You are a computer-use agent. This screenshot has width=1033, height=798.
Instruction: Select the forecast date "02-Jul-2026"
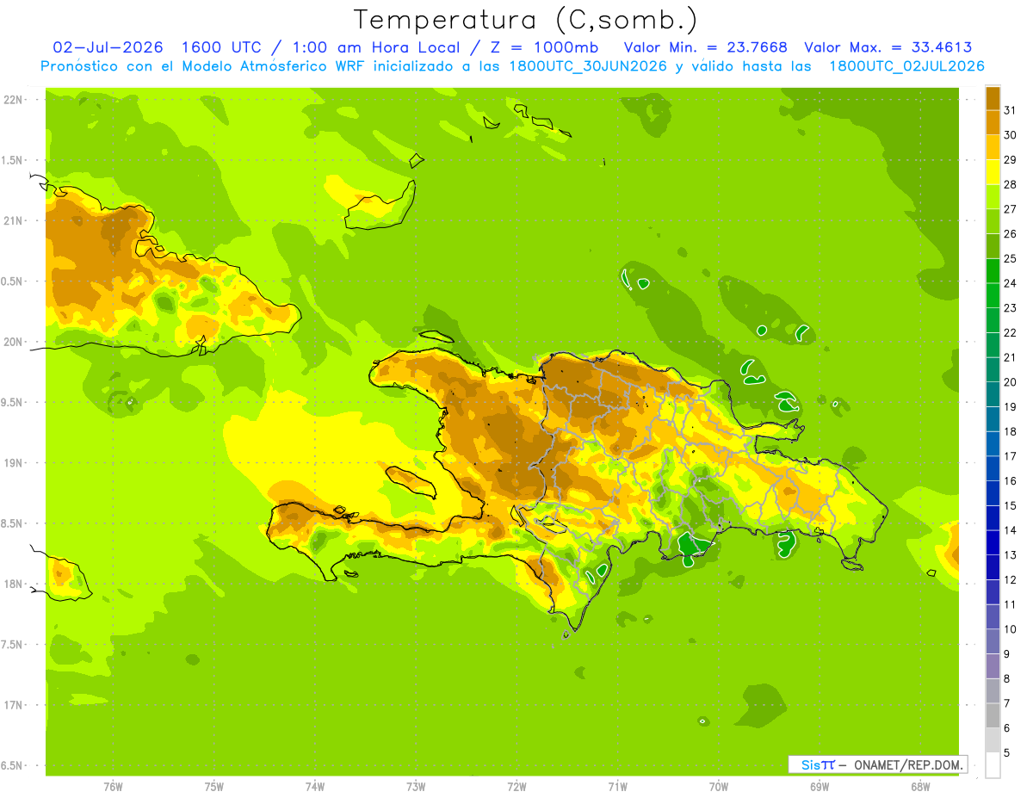(109, 47)
